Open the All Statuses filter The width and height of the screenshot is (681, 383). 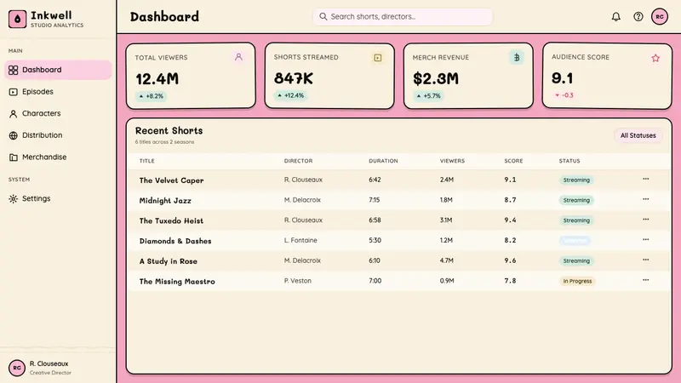pyautogui.click(x=638, y=135)
